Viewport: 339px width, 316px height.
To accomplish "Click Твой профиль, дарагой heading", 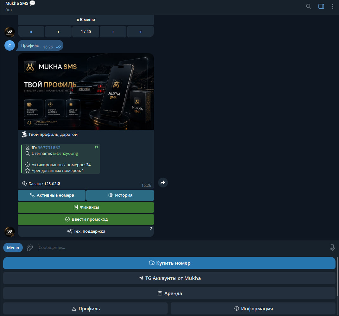I will point(53,135).
